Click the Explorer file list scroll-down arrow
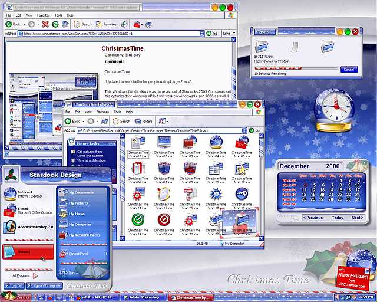The width and height of the screenshot is (377, 302). (x=262, y=238)
